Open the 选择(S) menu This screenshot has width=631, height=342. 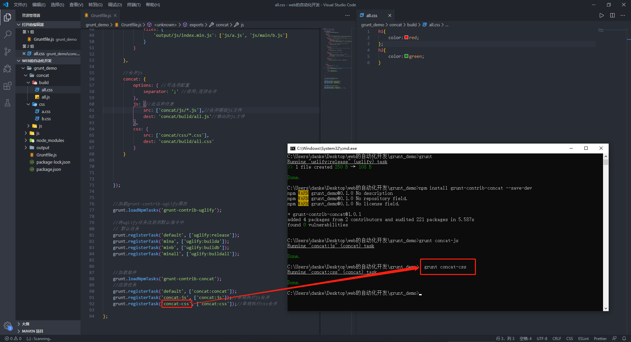pyautogui.click(x=58, y=5)
